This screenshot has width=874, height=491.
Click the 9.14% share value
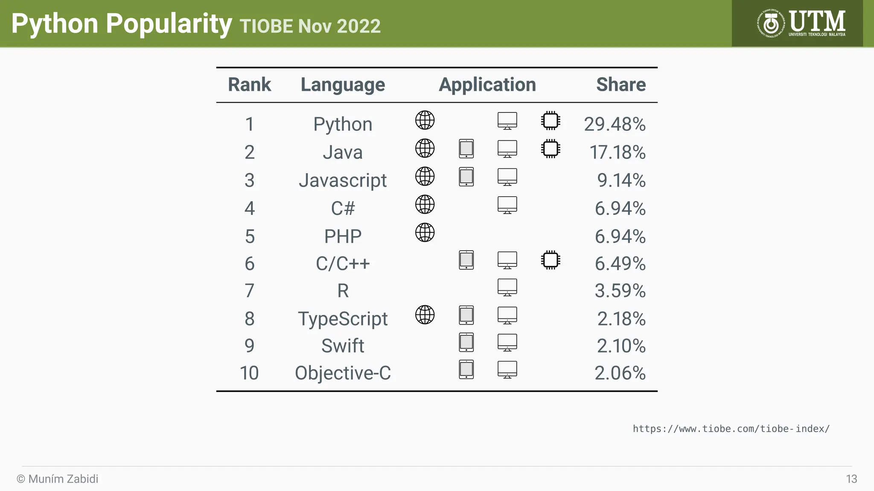click(x=621, y=181)
